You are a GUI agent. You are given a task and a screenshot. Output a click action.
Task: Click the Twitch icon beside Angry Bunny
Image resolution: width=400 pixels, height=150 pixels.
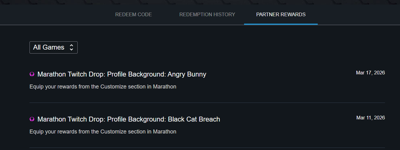point(32,74)
